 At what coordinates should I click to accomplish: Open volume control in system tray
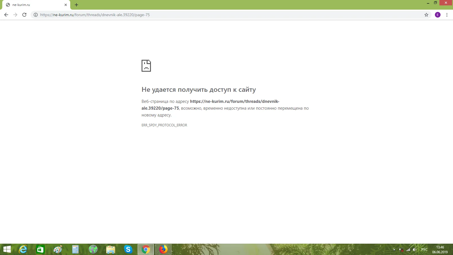(x=415, y=250)
